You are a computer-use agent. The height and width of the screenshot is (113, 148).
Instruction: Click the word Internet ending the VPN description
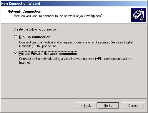click(25, 63)
